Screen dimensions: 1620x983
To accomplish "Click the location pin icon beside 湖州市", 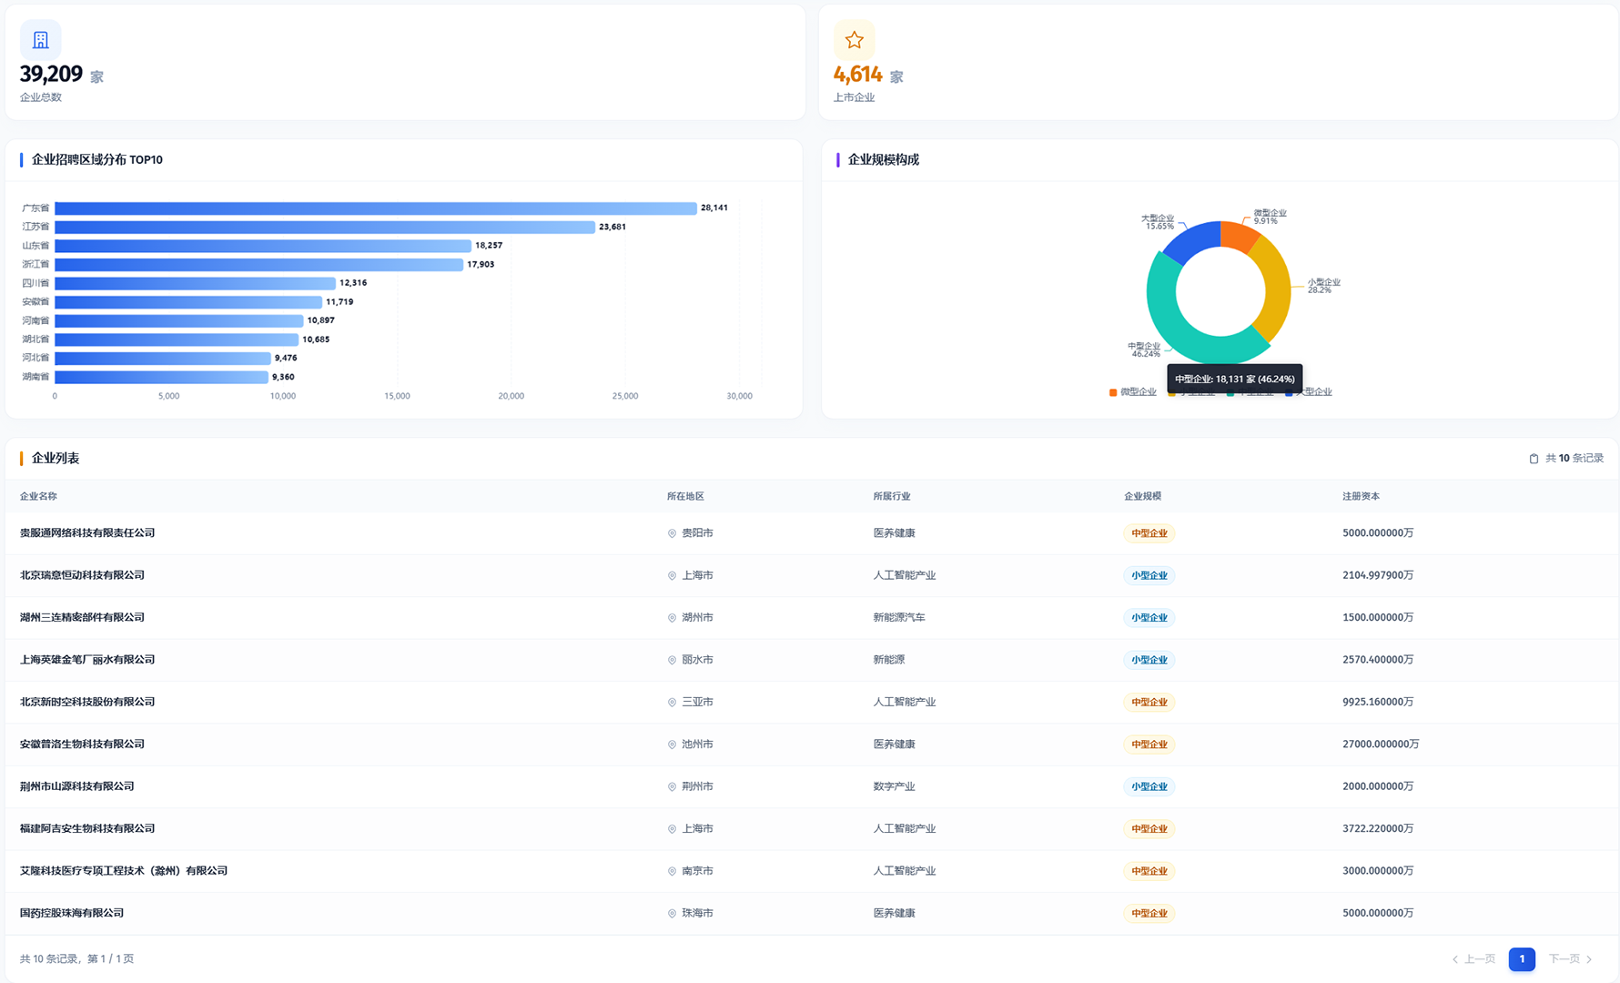I will click(x=672, y=618).
